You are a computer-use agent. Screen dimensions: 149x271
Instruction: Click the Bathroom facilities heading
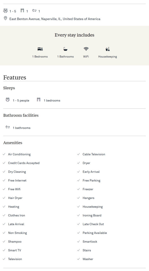coord(21,115)
